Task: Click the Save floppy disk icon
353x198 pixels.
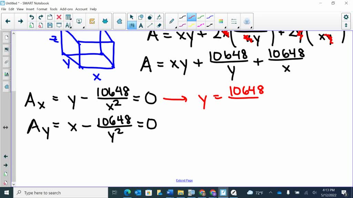Action: pyautogui.click(x=50, y=25)
